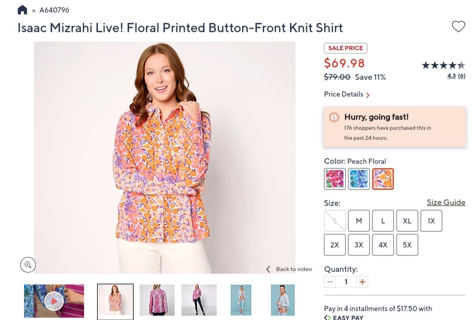
Task: Click the home icon in breadcrumb
Action: pos(22,10)
